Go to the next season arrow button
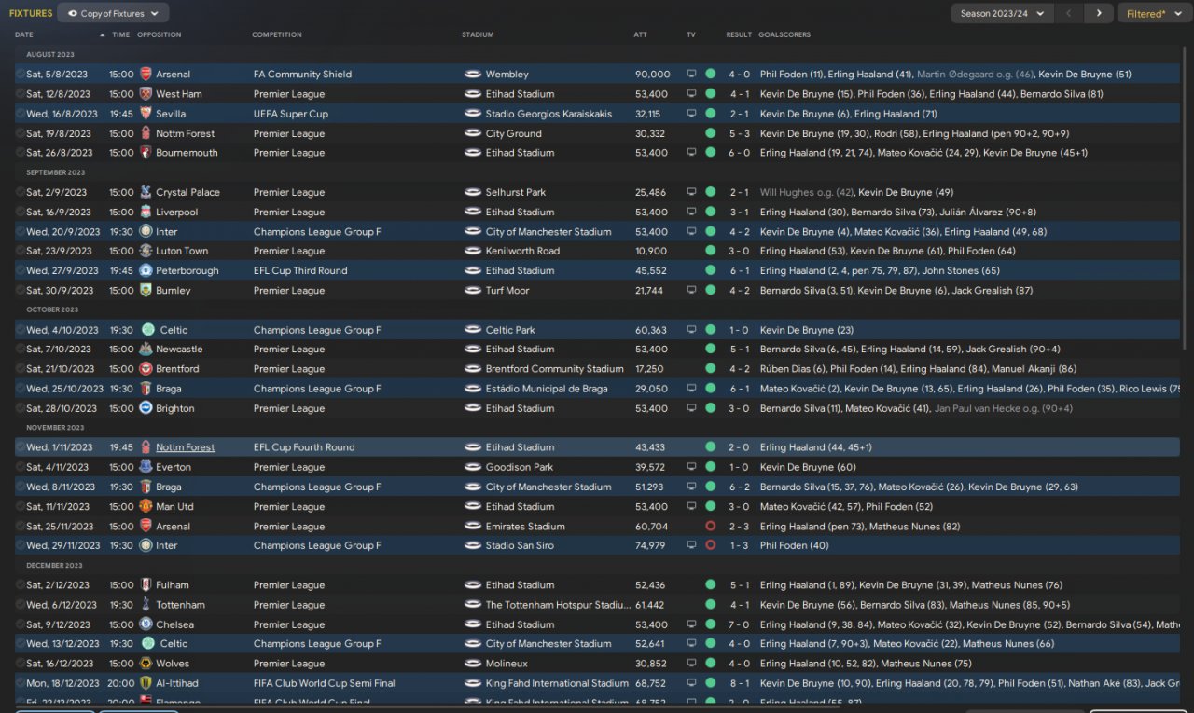The height and width of the screenshot is (713, 1194). click(x=1099, y=13)
